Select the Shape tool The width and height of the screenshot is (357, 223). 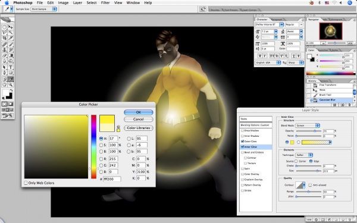tap(11, 73)
